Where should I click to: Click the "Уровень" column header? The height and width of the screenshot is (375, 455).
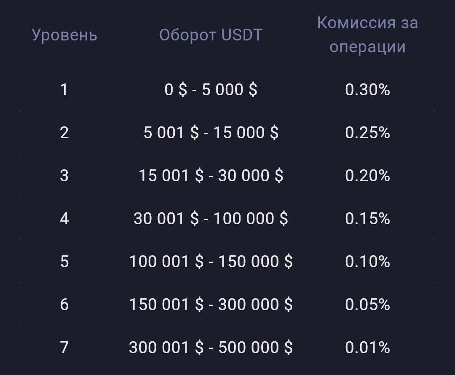pos(64,35)
